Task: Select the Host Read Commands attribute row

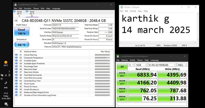Action: 63,75
